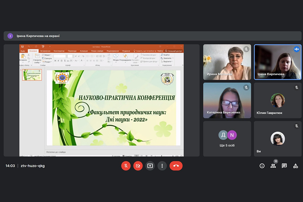Click the purple 'I' avatar in presenter banner
The image size is (303, 202).
click(x=10, y=36)
